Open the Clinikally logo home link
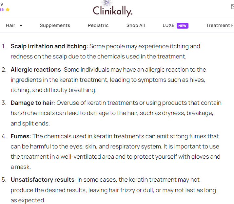Screen dimensions: 234x204 tap(112, 9)
